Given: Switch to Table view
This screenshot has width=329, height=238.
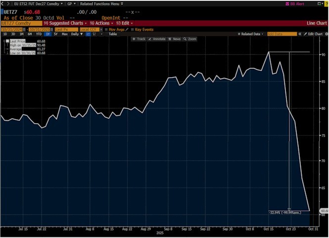Looking at the screenshot, I should [113, 34].
